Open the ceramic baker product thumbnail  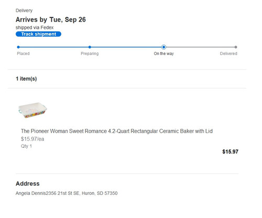(x=32, y=110)
